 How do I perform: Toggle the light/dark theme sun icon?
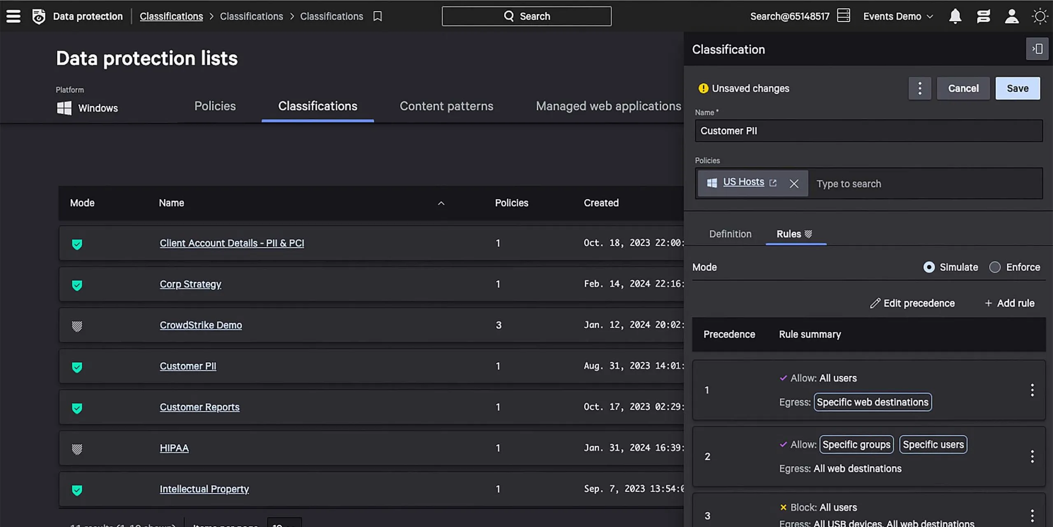[x=1040, y=16]
